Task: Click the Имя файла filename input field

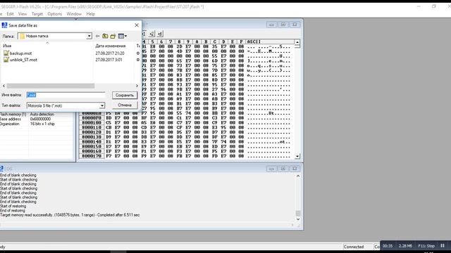Action: click(x=66, y=95)
